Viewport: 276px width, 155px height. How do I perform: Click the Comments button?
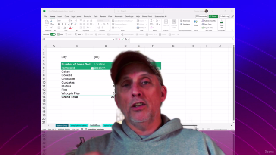point(201,16)
